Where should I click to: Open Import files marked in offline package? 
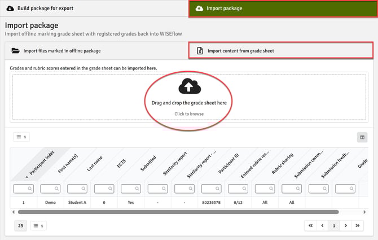coord(62,51)
